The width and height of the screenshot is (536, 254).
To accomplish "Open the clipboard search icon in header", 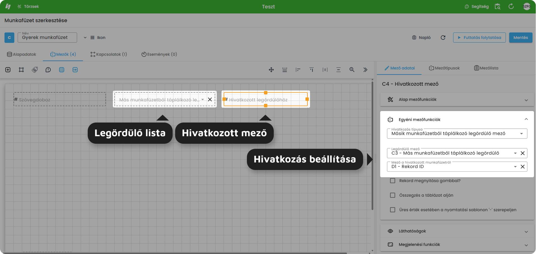I will coord(497,6).
